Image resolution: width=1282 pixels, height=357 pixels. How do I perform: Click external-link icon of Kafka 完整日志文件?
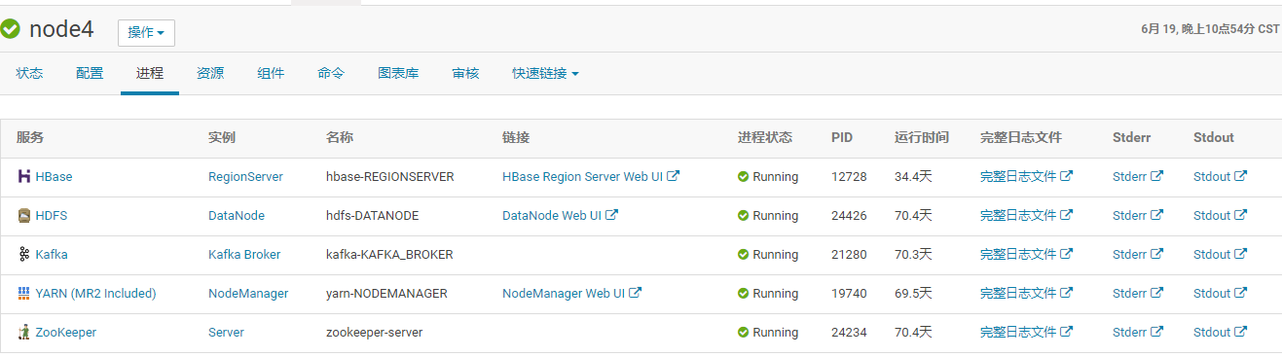pos(1066,254)
